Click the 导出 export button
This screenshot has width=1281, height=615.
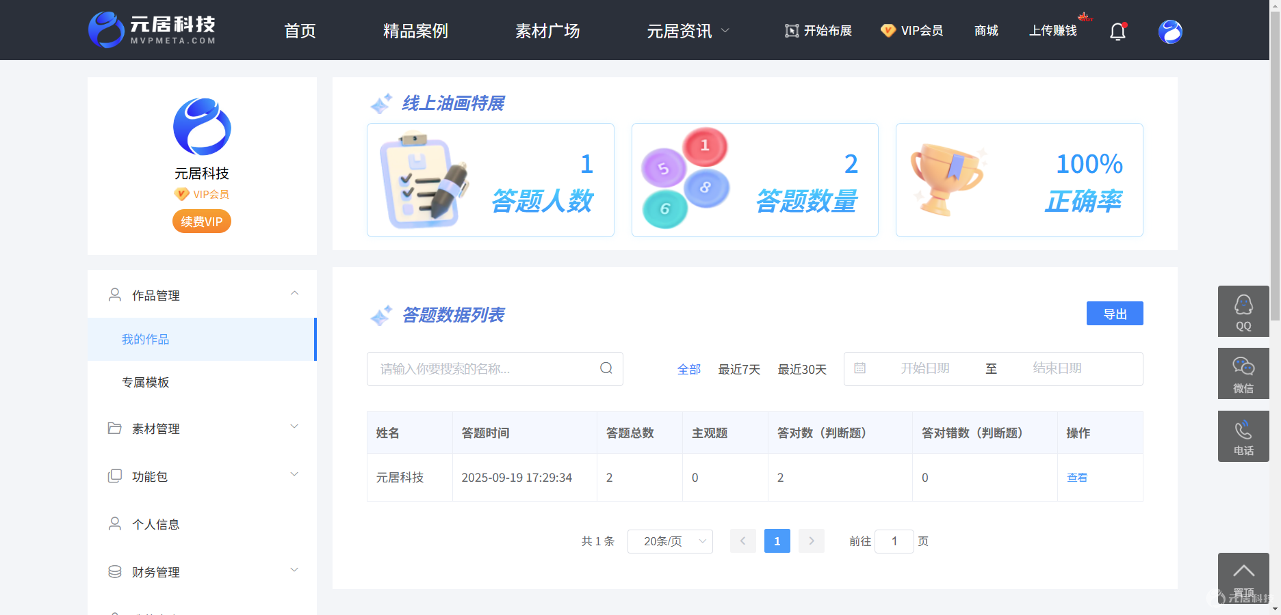click(x=1115, y=314)
